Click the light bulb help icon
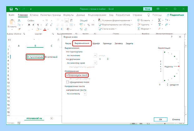The width and height of the screenshot is (194, 131). click(148, 15)
